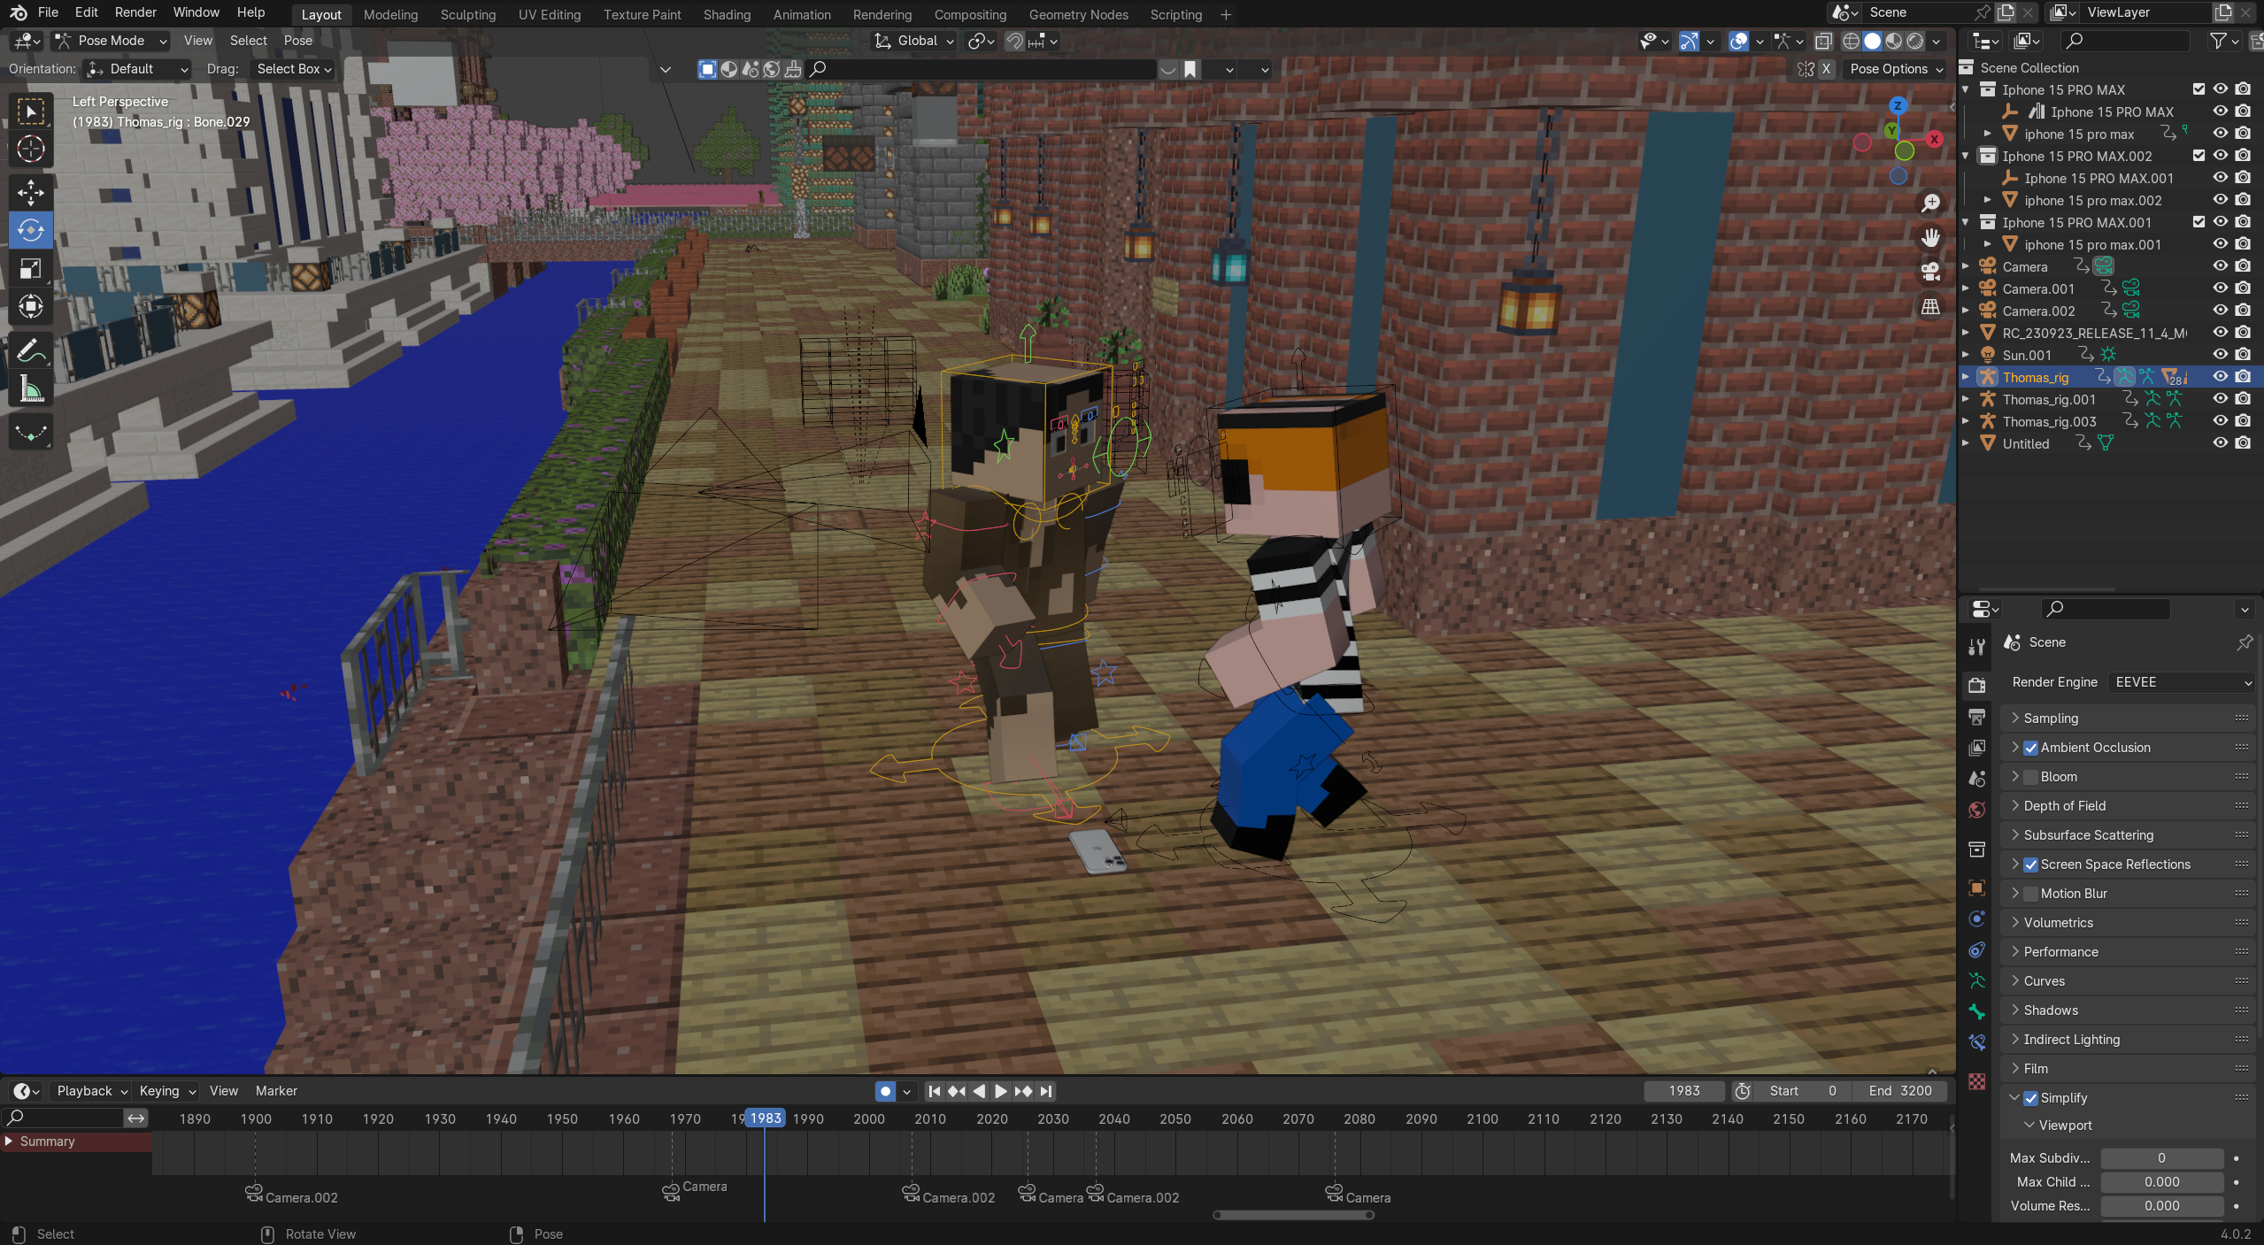Viewport: 2264px width, 1245px height.
Task: Expand the Depth of Field panel
Action: 2128,806
